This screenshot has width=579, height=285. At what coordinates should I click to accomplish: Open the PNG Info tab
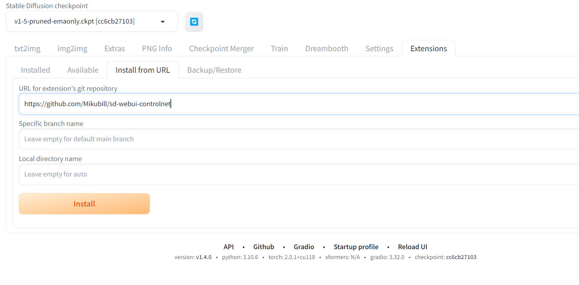pyautogui.click(x=157, y=48)
